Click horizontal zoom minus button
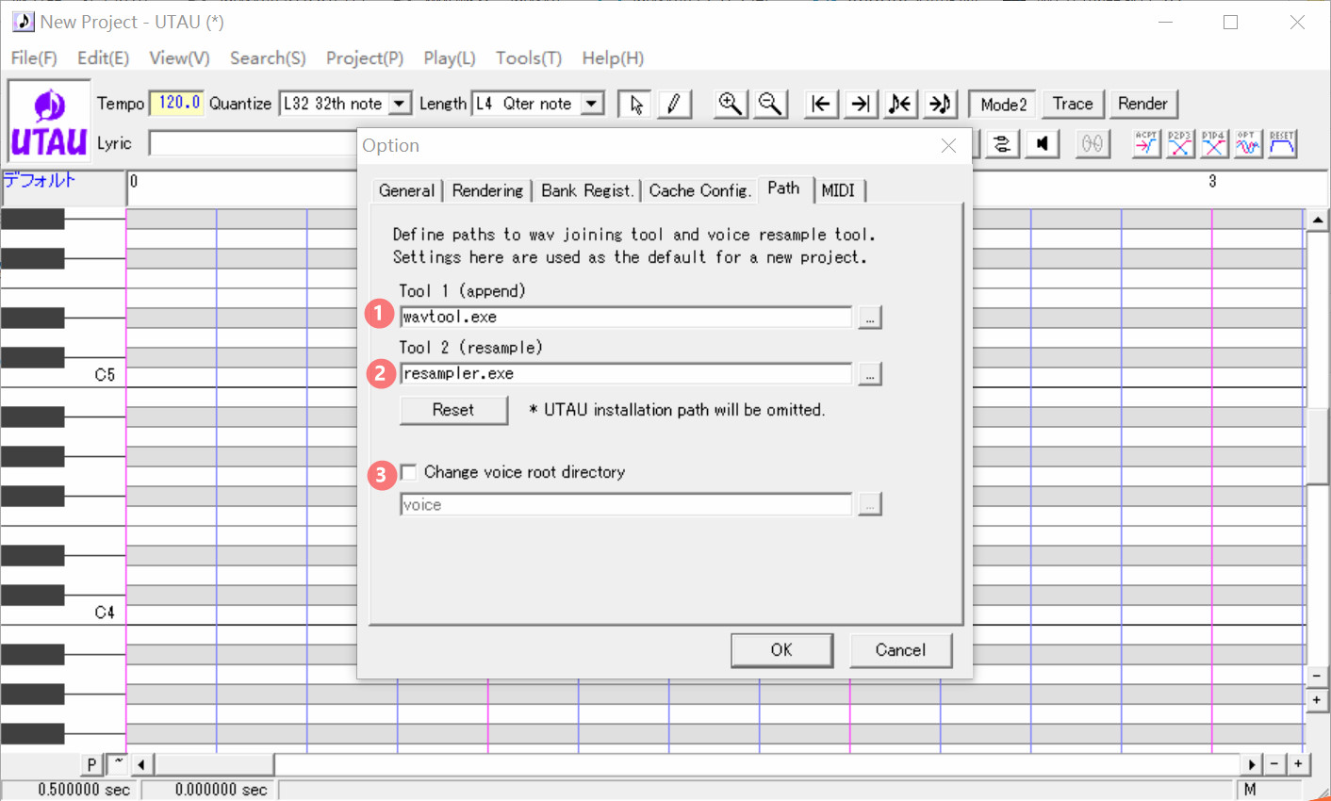Screen dimensions: 1331x801 tap(1274, 764)
